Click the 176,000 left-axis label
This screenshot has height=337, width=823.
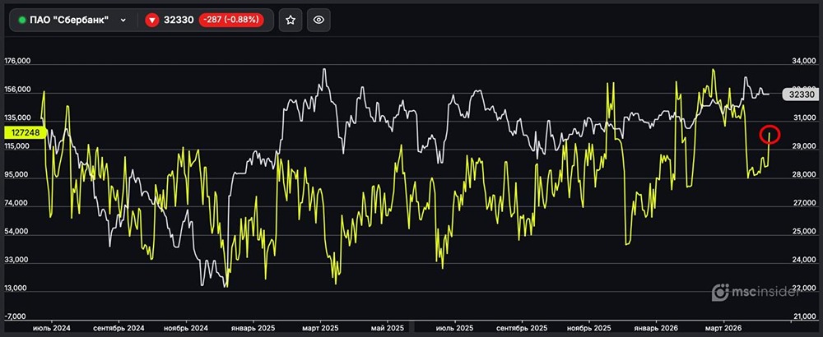point(17,62)
